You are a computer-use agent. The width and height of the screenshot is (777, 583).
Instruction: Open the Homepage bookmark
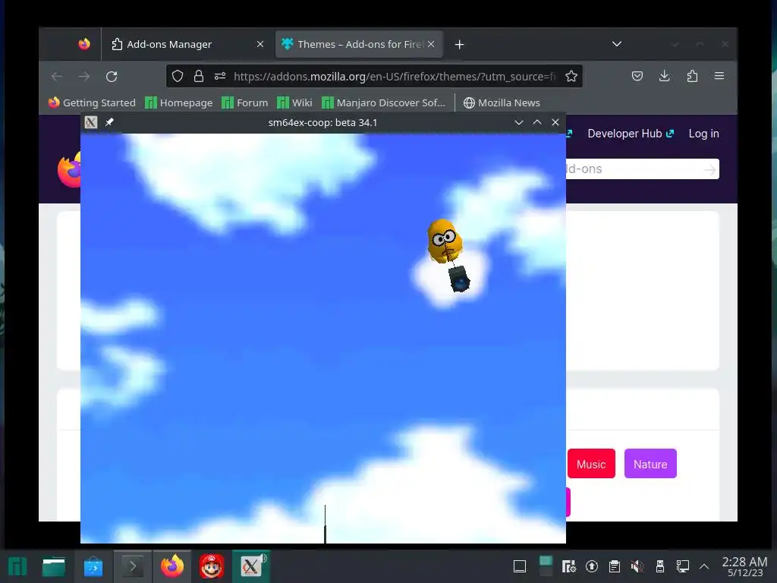(x=179, y=102)
